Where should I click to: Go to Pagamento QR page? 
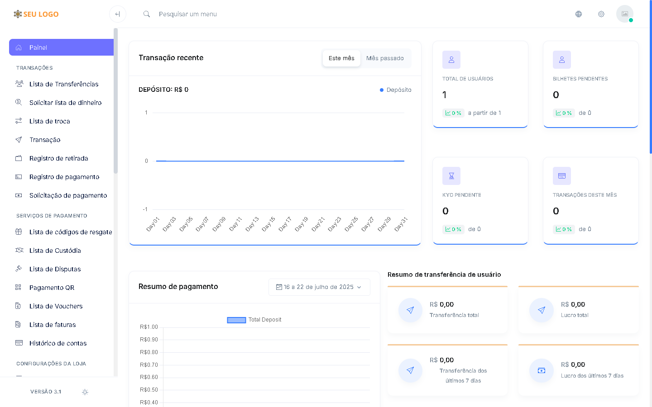[52, 288]
